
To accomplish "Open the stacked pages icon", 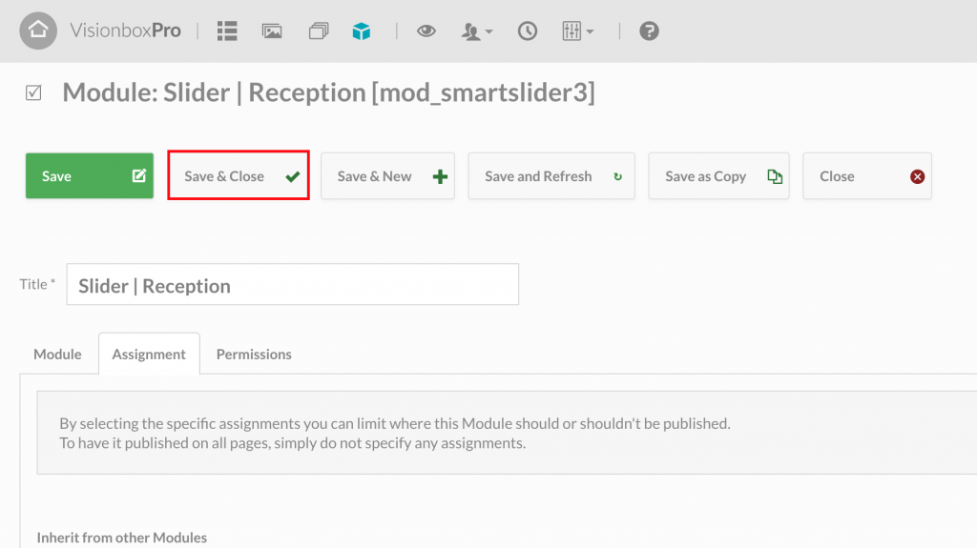I will click(x=319, y=30).
